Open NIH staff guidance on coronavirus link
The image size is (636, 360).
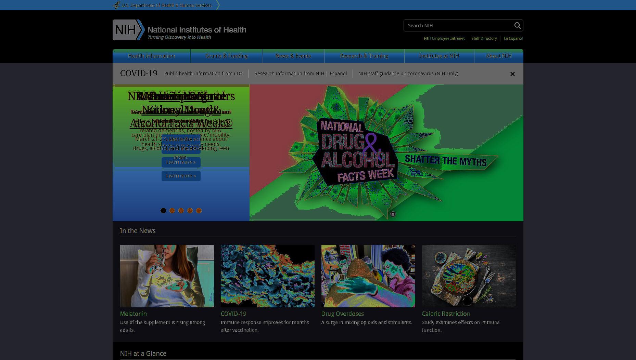coord(408,74)
